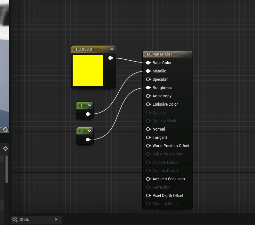Click the disabled Refraction pin
The width and height of the screenshot is (255, 225).
point(148,187)
